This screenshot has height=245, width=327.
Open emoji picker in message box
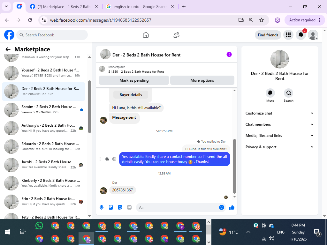222,207
